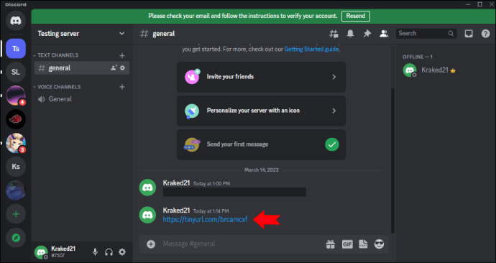Toggle microphone mute
This screenshot has height=263, width=496.
point(95,252)
